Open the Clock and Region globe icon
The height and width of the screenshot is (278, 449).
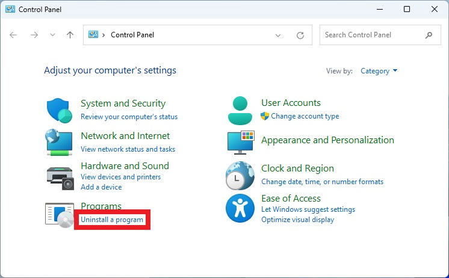coord(240,176)
